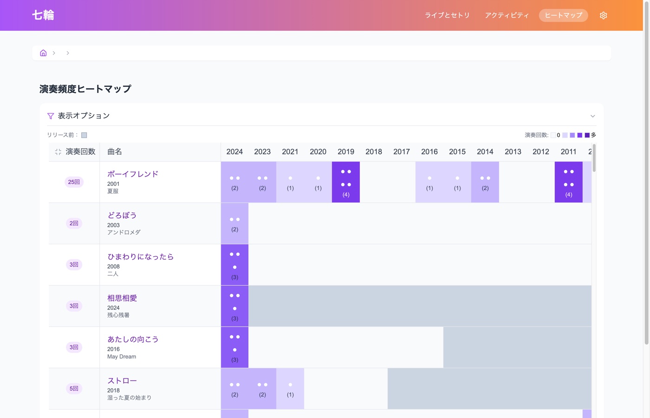Click ストロー's 2023 cell showing (2)
The height and width of the screenshot is (418, 650).
262,389
